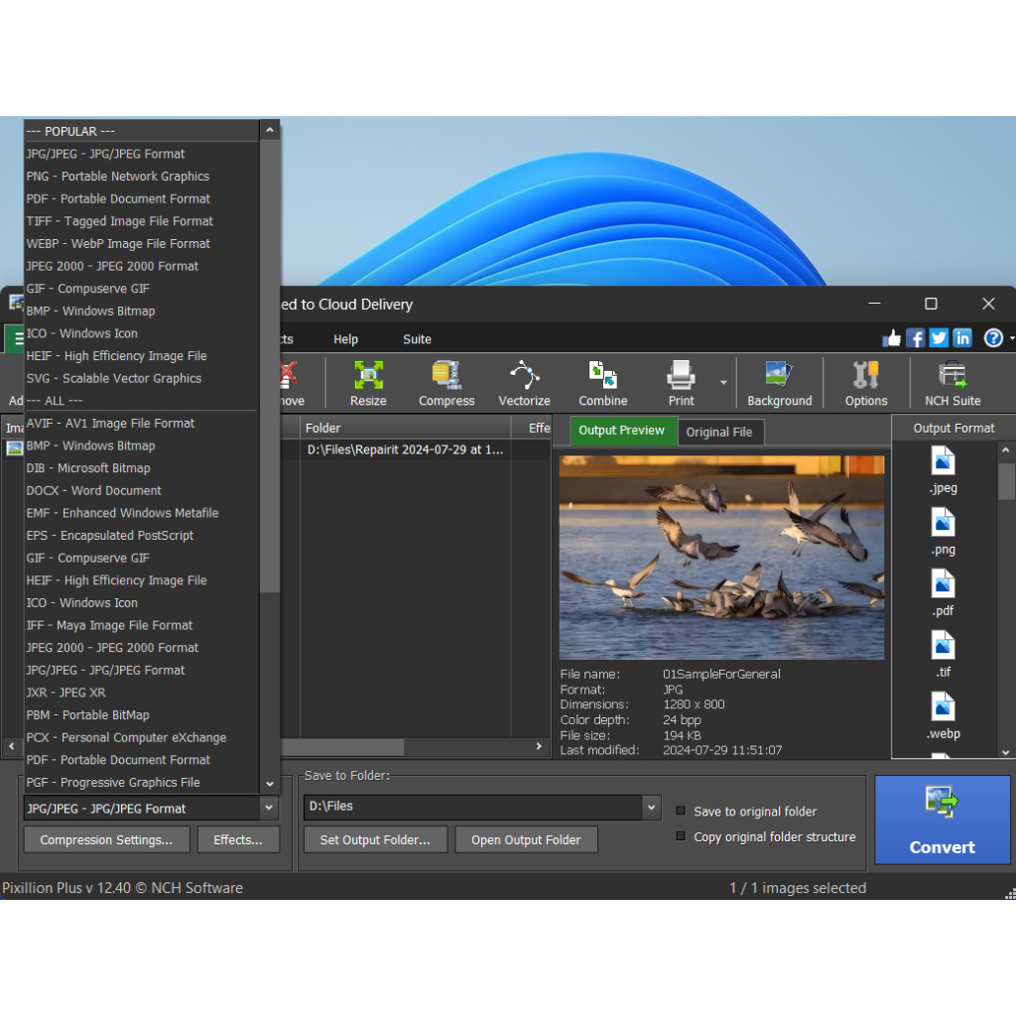Enable Save to original folder

tap(681, 812)
